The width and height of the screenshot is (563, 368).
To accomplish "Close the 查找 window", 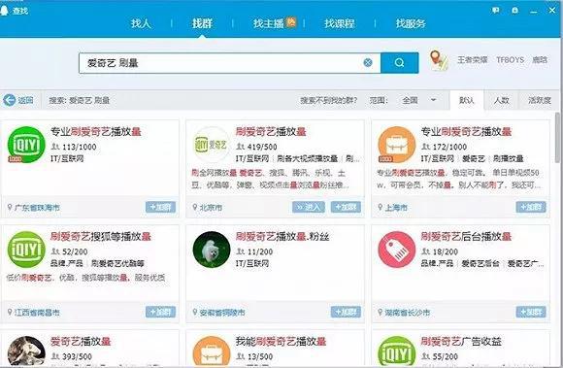I will pos(552,11).
